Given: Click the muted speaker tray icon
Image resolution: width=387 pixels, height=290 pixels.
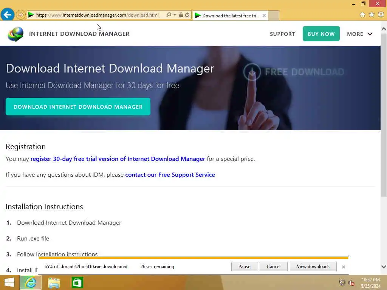Looking at the screenshot, I should pos(351,283).
